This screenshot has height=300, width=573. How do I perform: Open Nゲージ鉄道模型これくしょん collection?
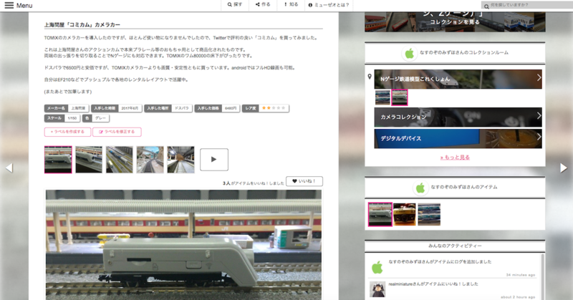tap(458, 79)
